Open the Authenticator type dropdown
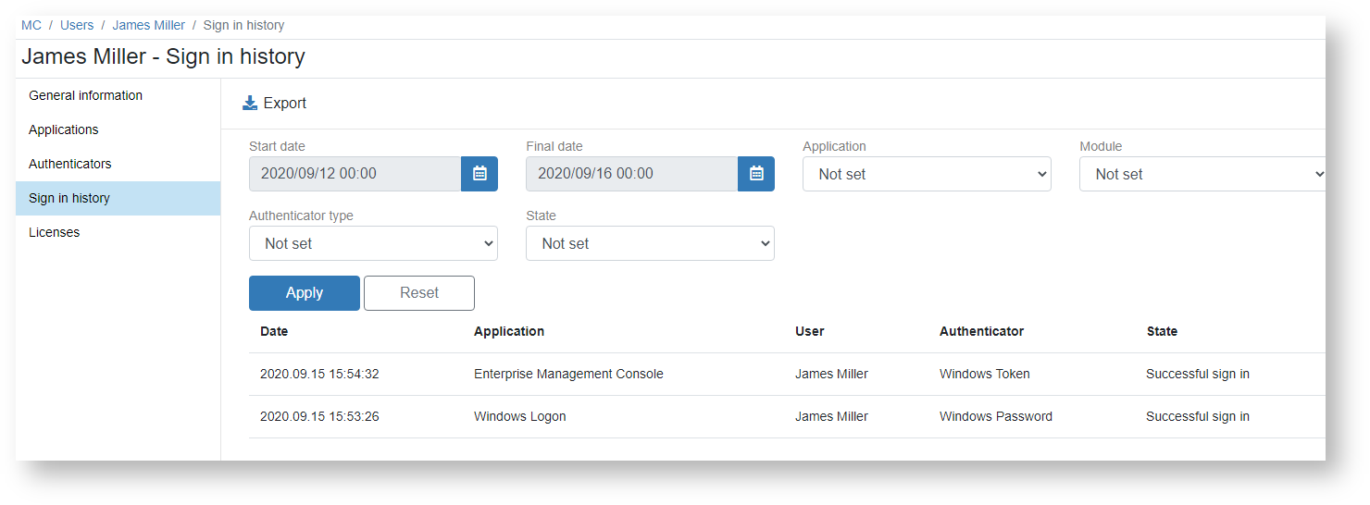The image size is (1370, 505). (373, 244)
